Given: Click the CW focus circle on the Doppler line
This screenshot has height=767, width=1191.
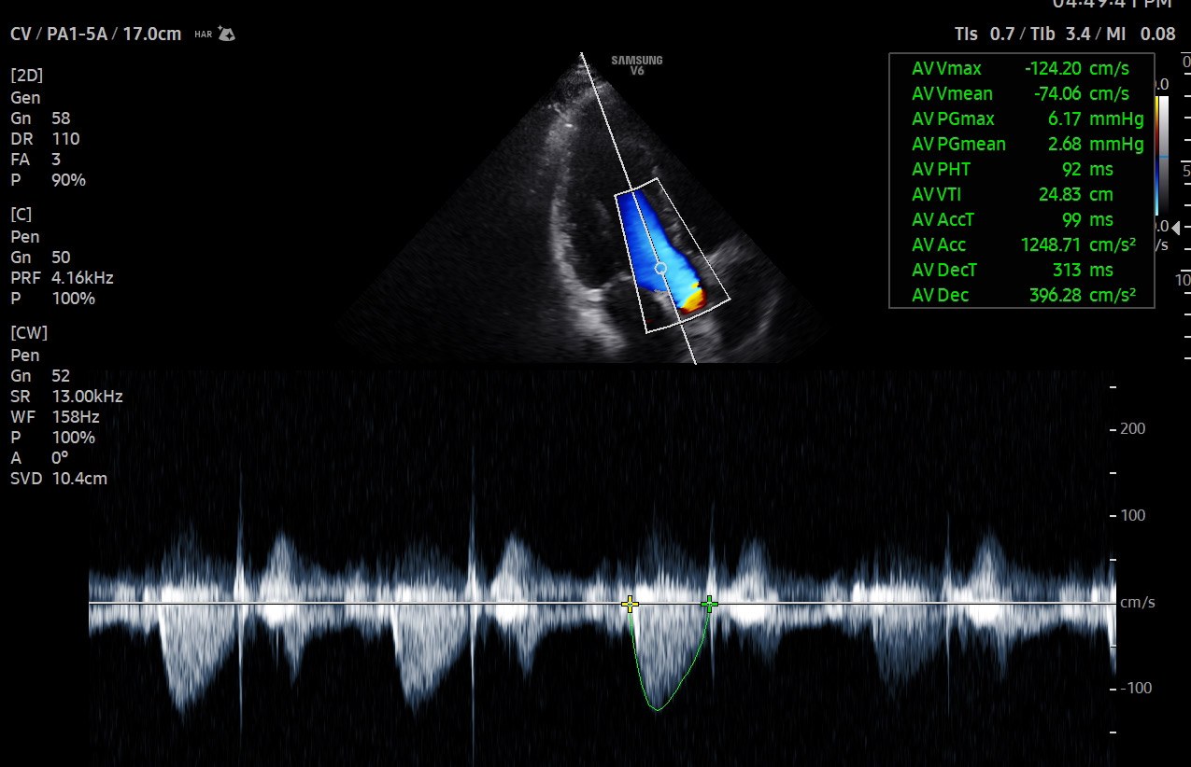Looking at the screenshot, I should [660, 268].
